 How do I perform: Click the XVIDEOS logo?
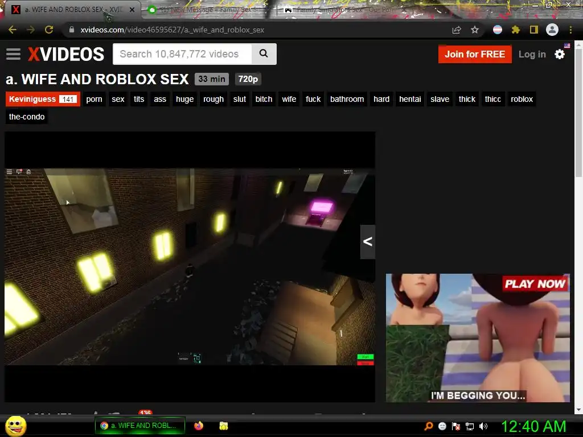pyautogui.click(x=66, y=54)
